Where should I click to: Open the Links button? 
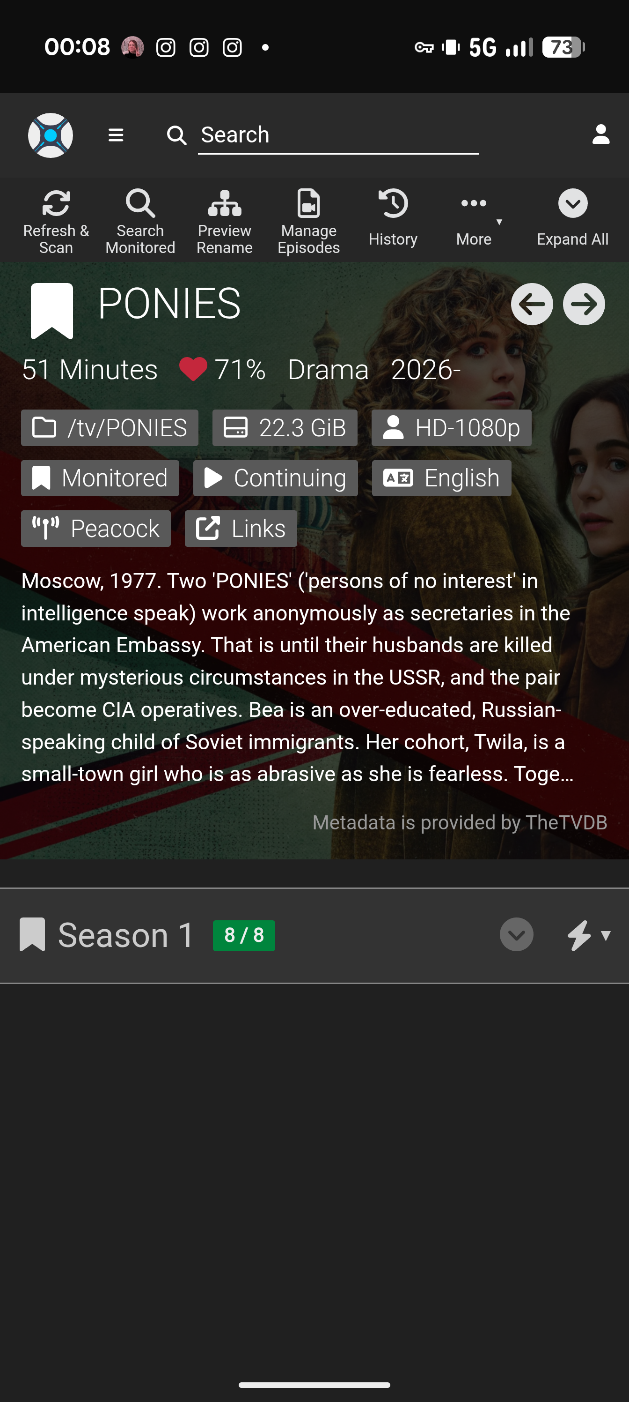point(241,529)
